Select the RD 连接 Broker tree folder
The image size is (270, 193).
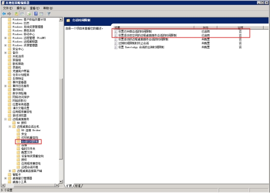[x=31, y=130]
